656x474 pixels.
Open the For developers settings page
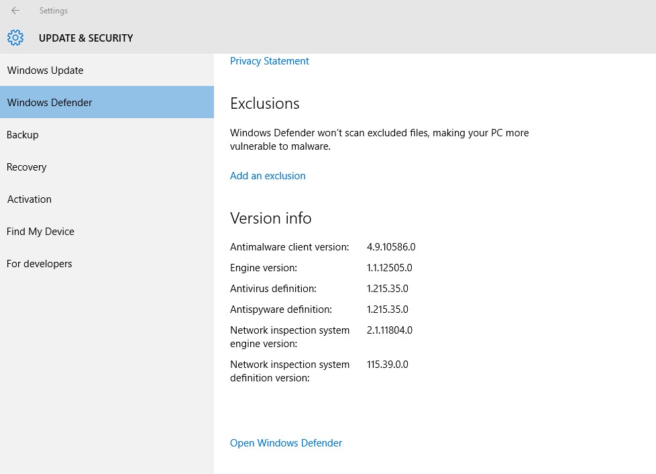(39, 263)
